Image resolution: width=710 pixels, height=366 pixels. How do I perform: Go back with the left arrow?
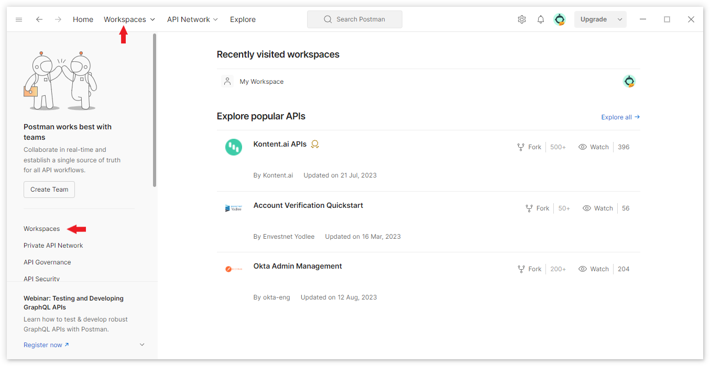(x=39, y=19)
